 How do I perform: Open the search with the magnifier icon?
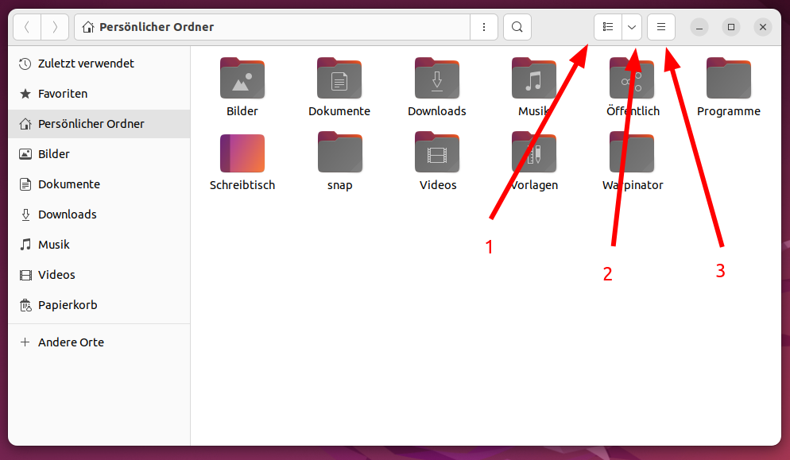[517, 27]
